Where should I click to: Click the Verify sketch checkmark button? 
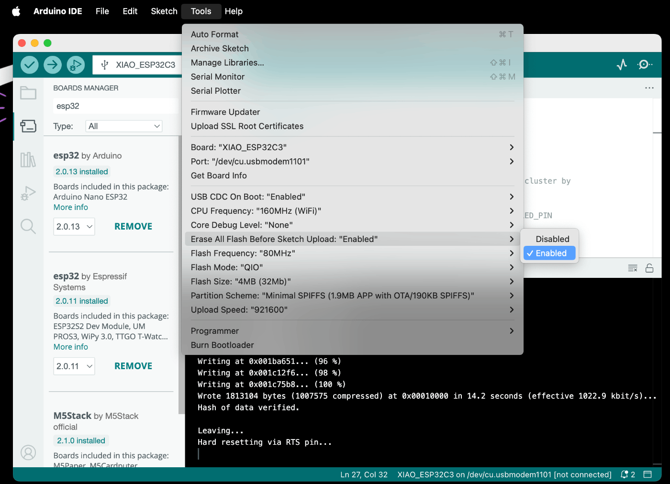click(x=29, y=65)
